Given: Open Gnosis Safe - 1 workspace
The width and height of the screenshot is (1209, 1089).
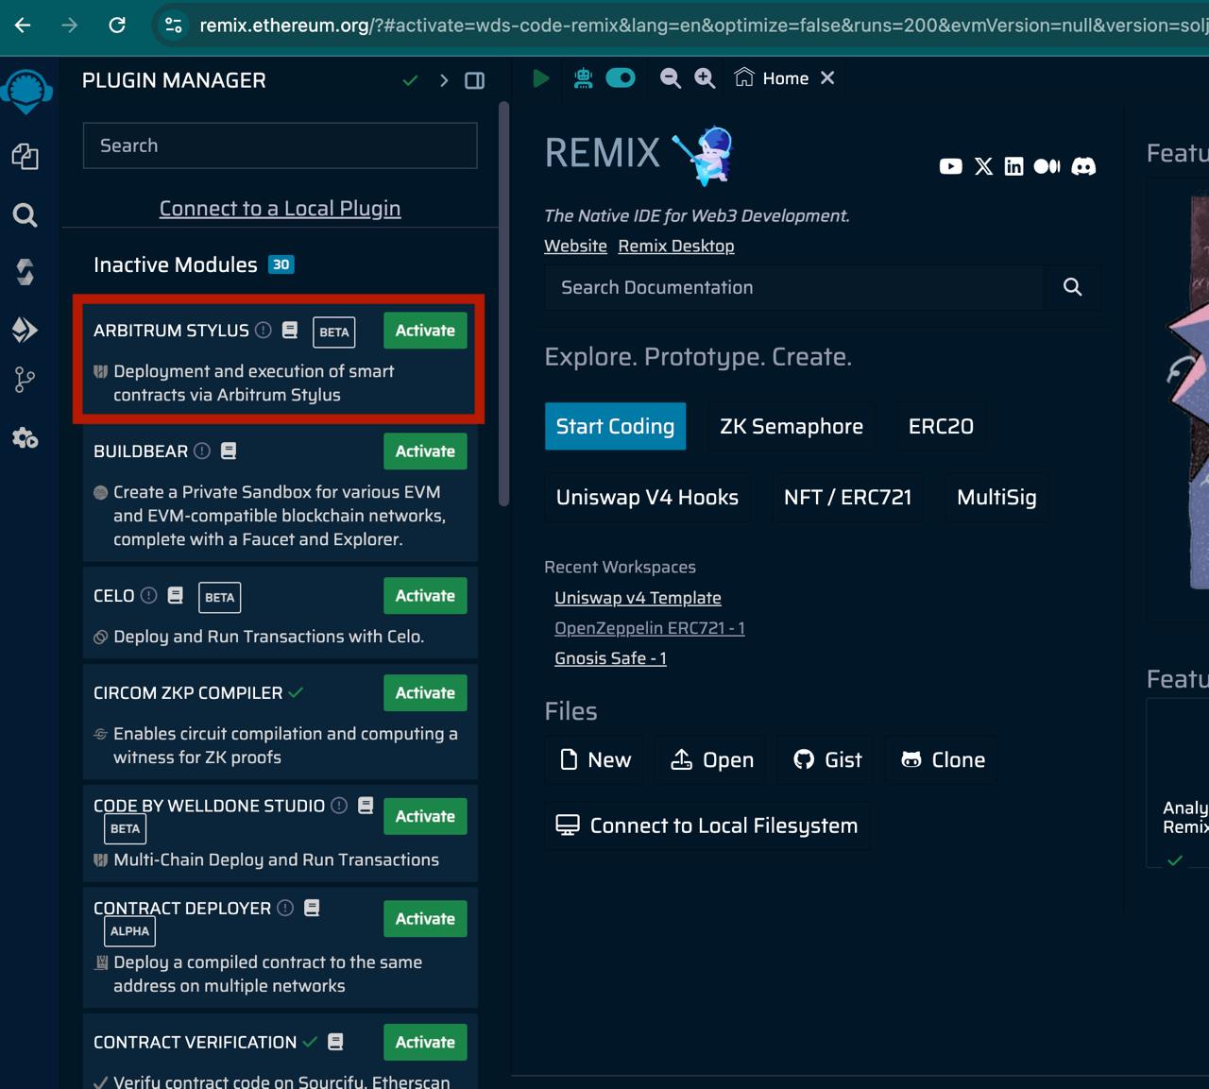Looking at the screenshot, I should tap(610, 658).
